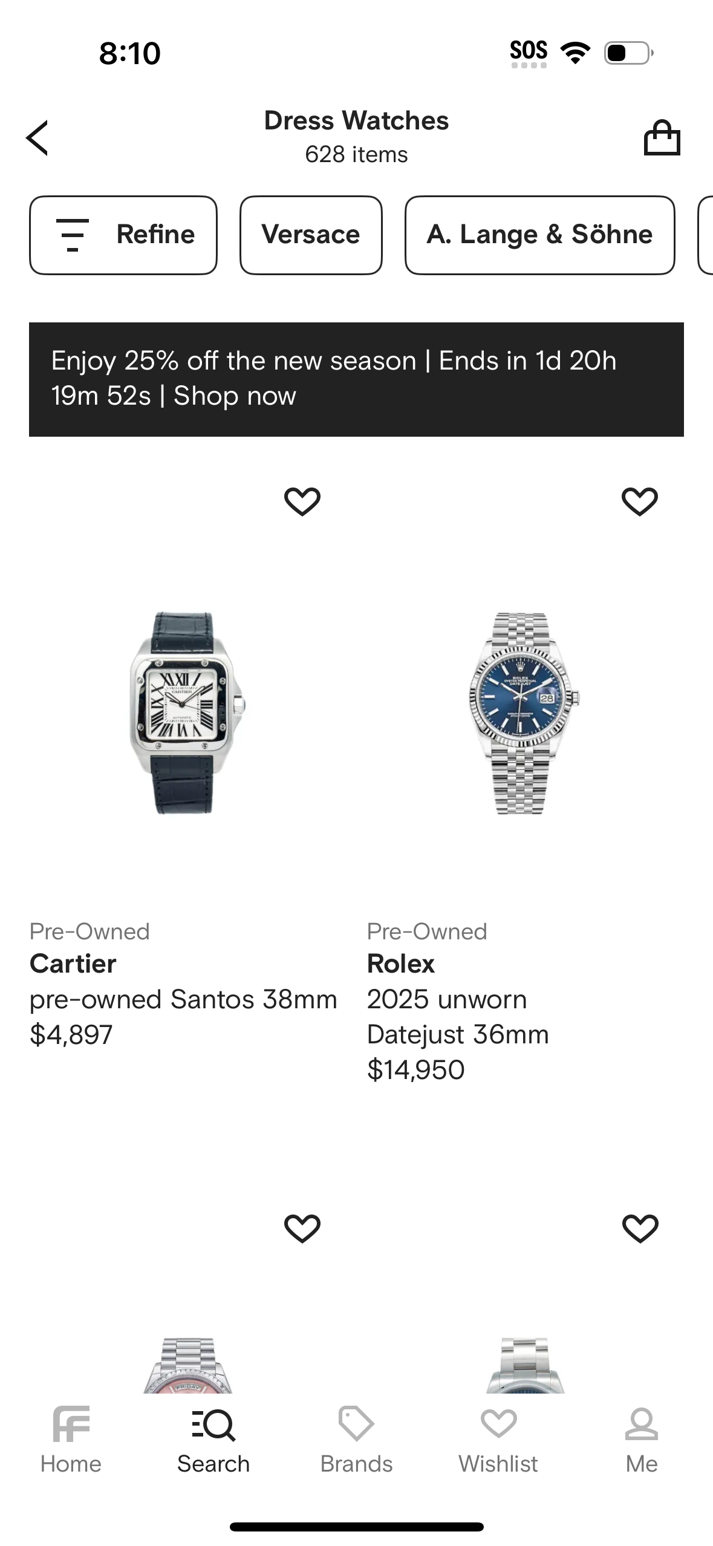Toggle wishlist heart on pink-dial watch

(x=302, y=1228)
